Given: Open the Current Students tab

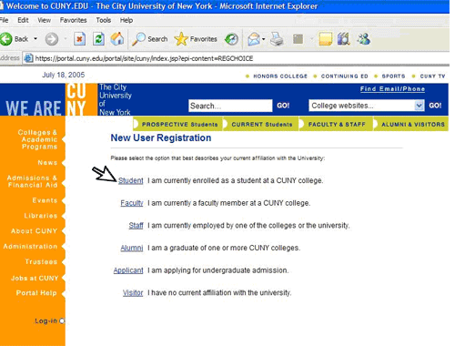Looking at the screenshot, I should [x=261, y=124].
